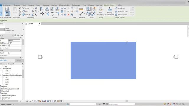
Task: Open the Structure ribbon tab
Action: point(17,5)
